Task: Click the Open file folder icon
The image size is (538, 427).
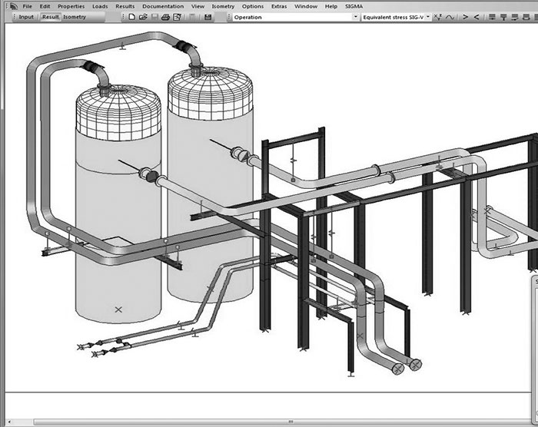Action: 143,16
